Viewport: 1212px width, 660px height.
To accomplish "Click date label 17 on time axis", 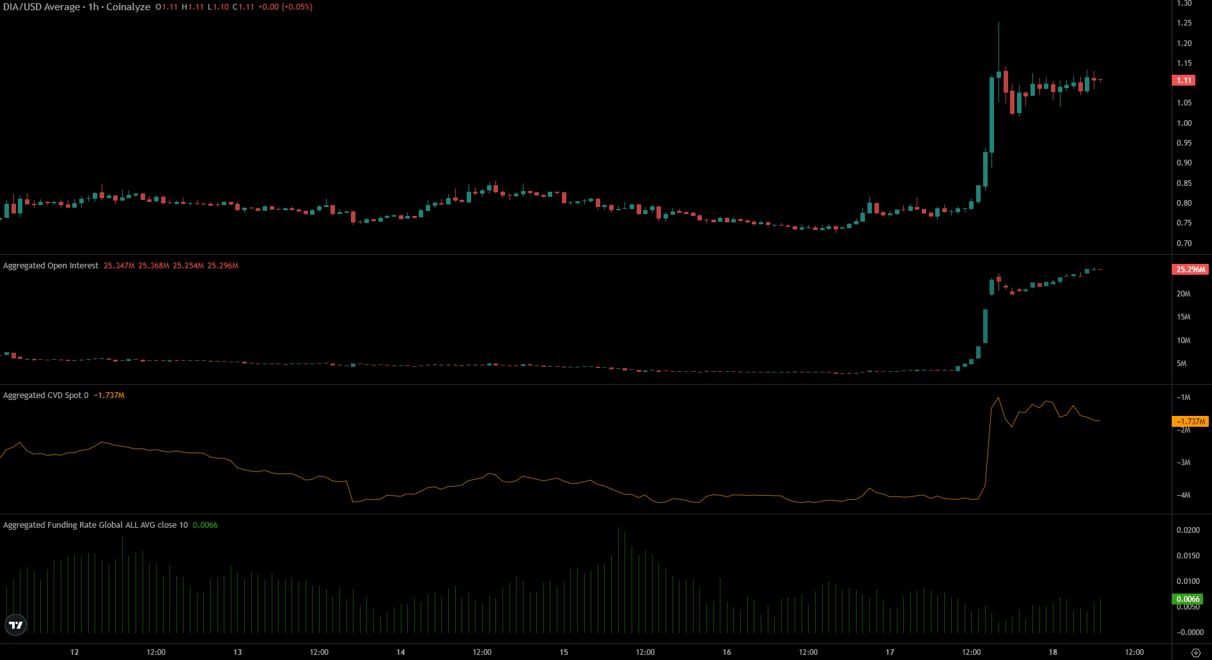I will (x=890, y=652).
